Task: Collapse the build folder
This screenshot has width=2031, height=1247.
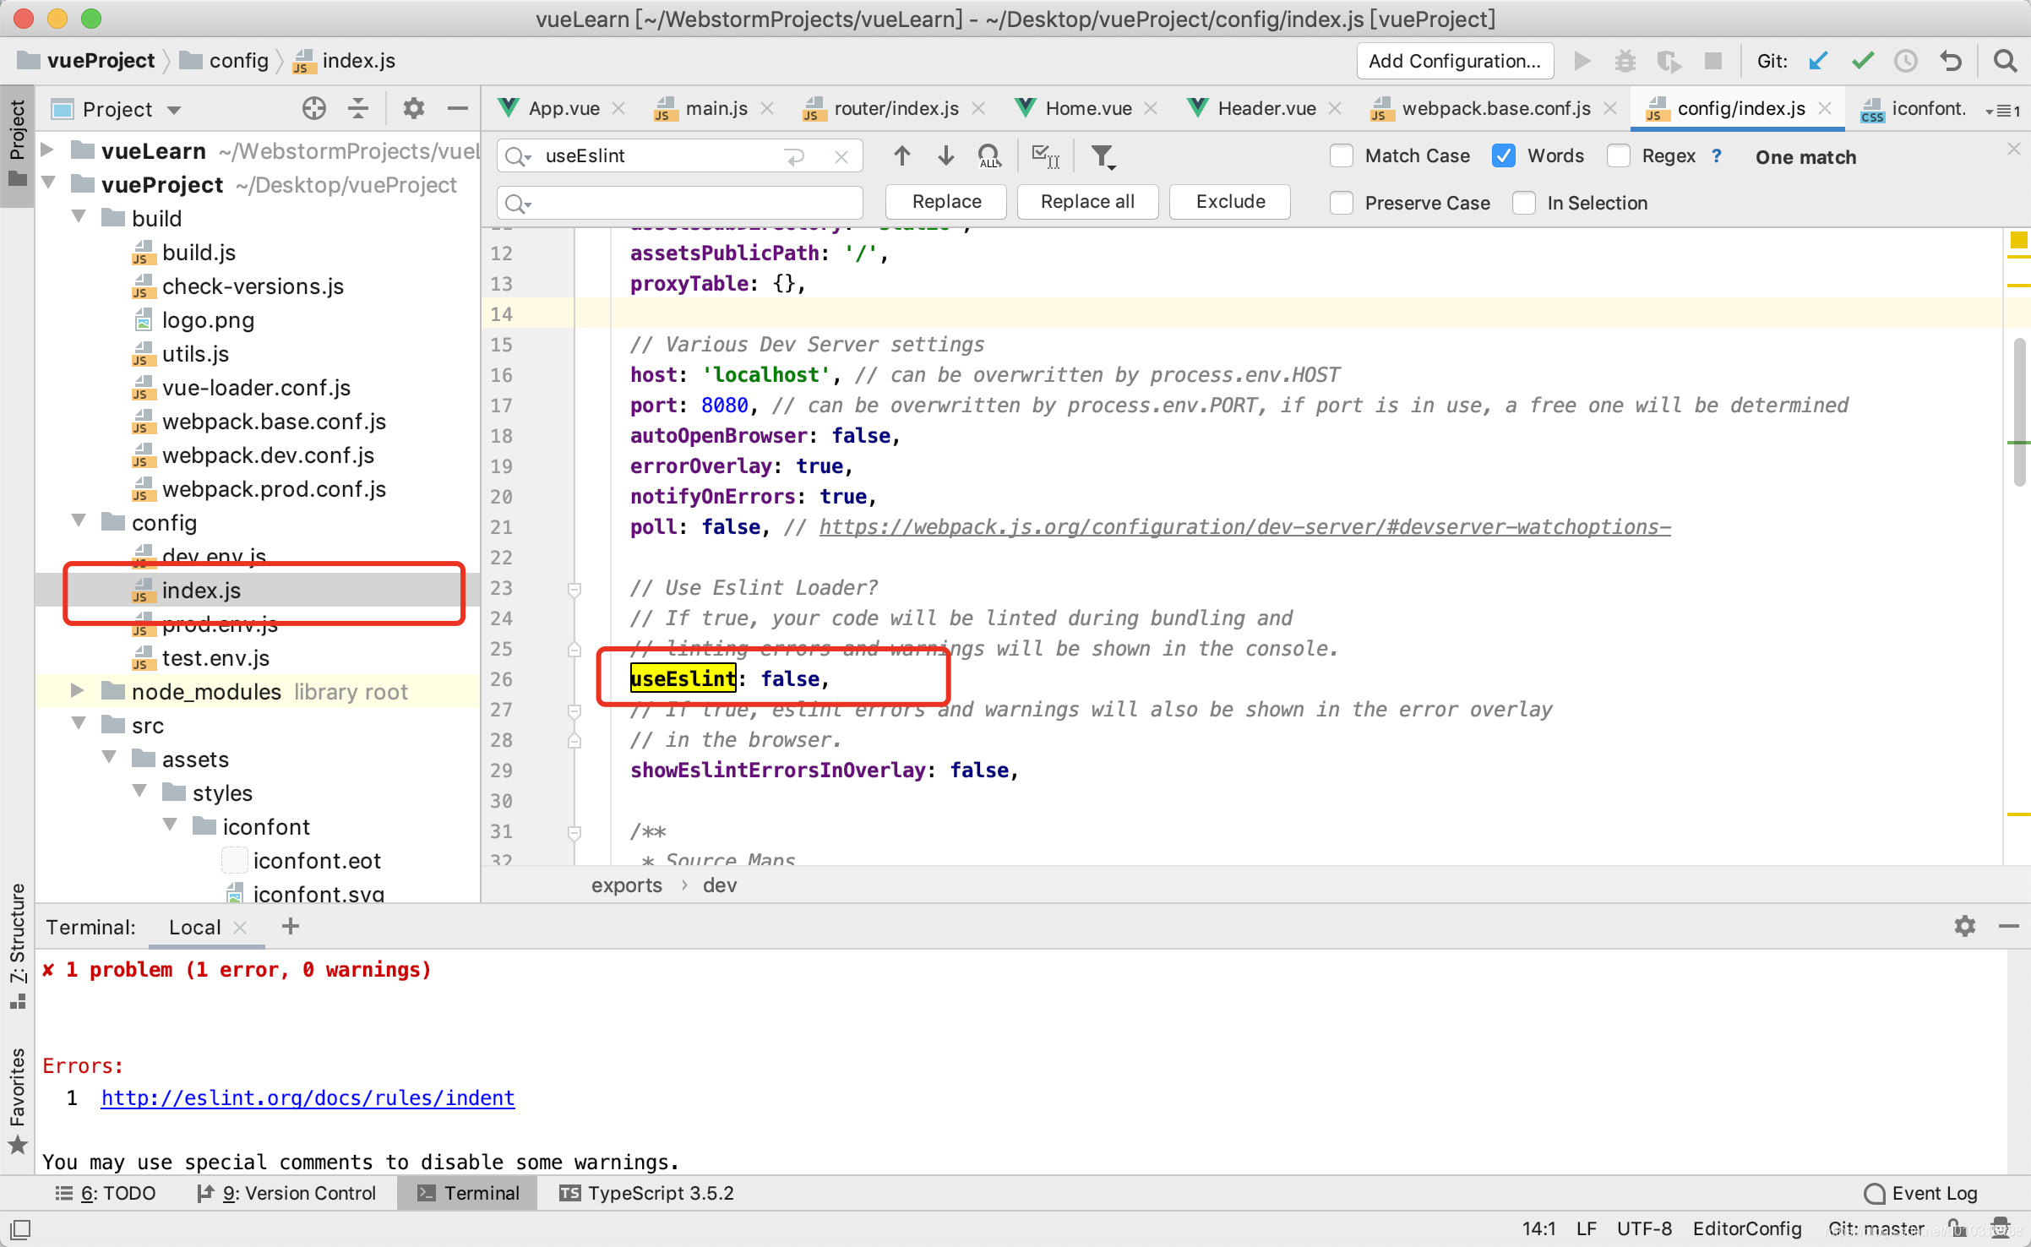Action: 79,217
